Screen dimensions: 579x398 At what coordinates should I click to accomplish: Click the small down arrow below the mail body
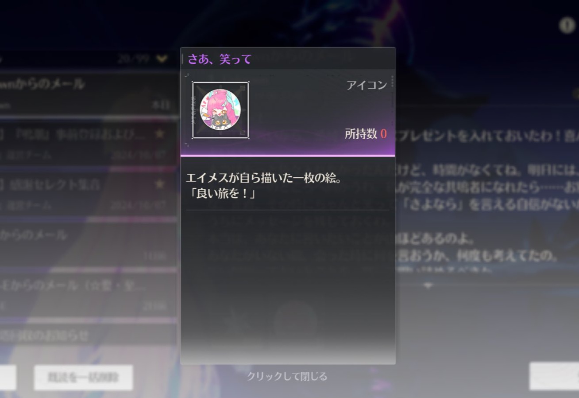pos(428,286)
